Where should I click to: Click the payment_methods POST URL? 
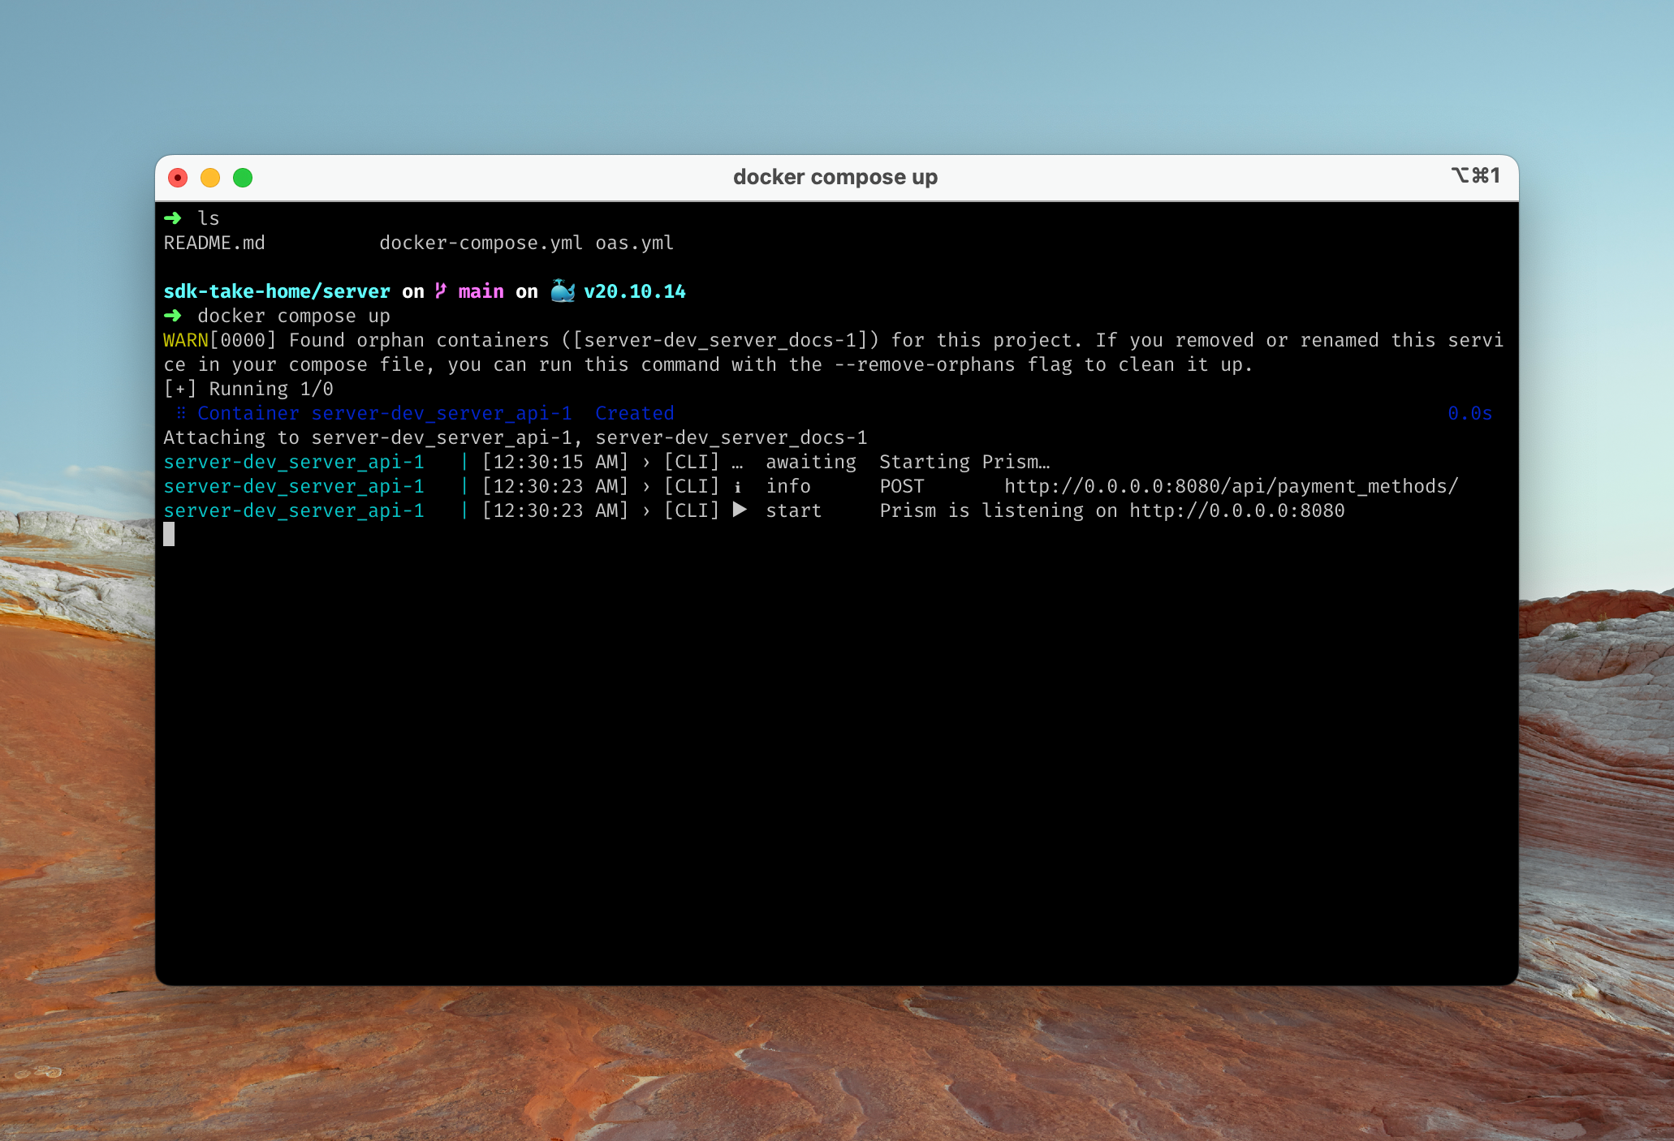(x=1231, y=486)
